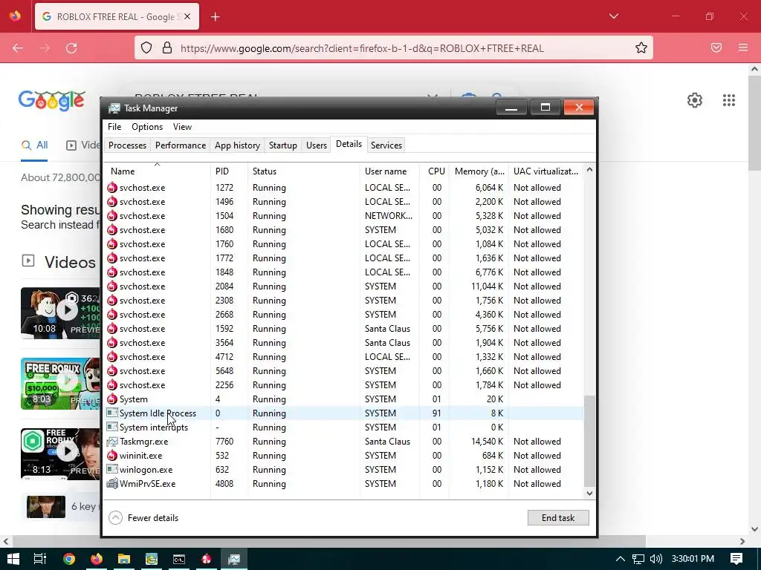This screenshot has height=570, width=761.
Task: Open a new tab with the plus icon
Action: (x=216, y=17)
